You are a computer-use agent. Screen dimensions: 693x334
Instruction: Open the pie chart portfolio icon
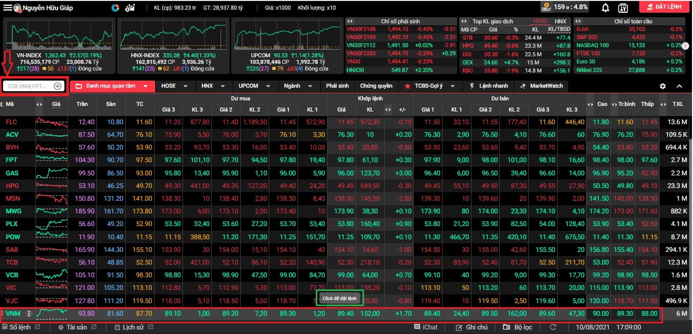click(x=115, y=8)
